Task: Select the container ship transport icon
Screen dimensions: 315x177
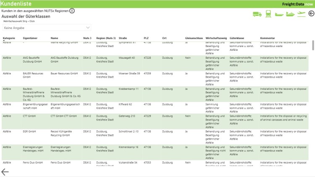Action: (x=290, y=14)
